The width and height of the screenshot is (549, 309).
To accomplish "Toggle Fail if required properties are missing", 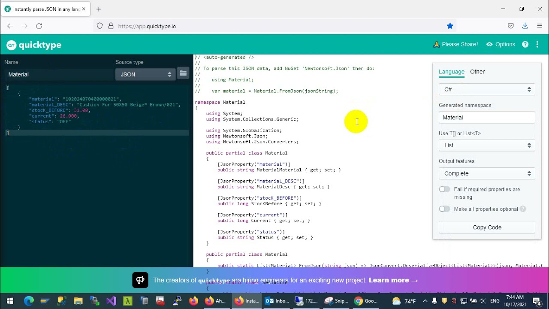I will coord(444,189).
